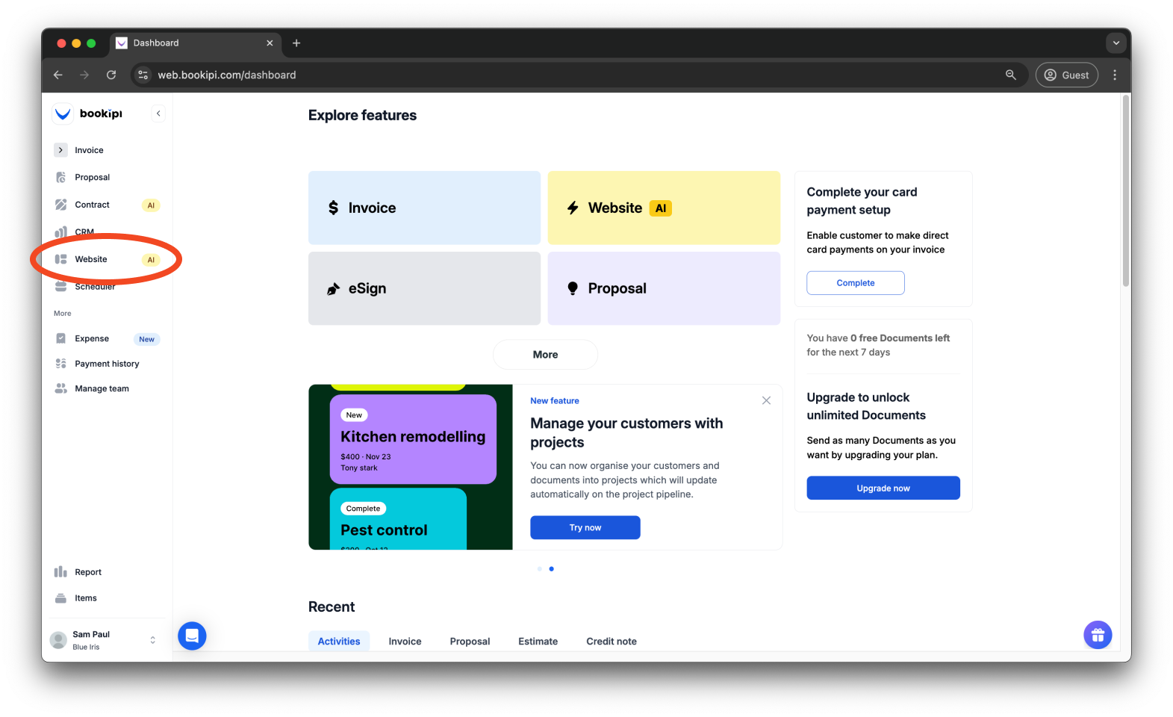Screen dimensions: 1173x717
Task: Open the purple gift rewards button
Action: pos(1098,635)
